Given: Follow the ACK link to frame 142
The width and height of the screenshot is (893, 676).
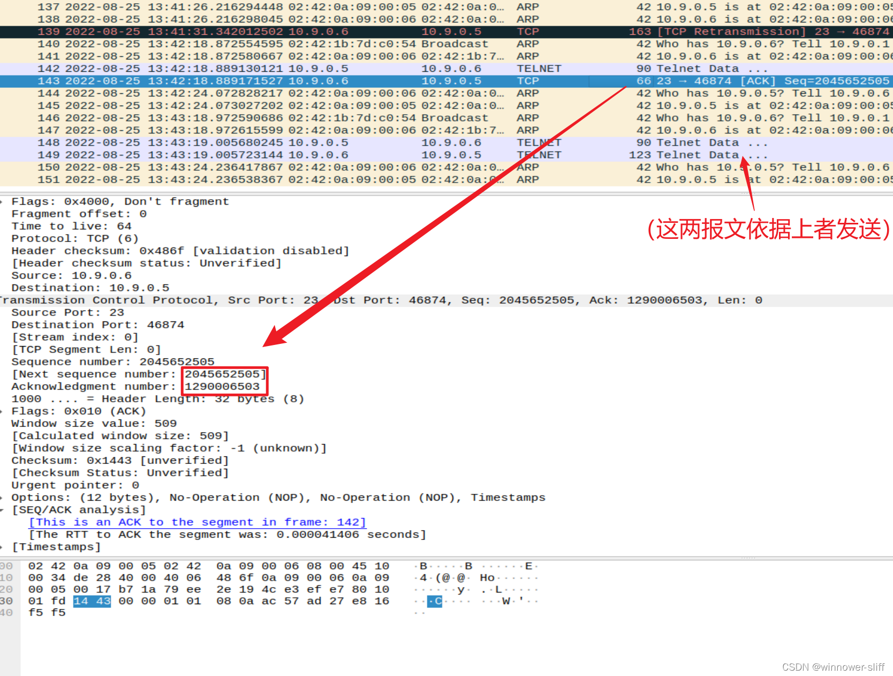Looking at the screenshot, I should pyautogui.click(x=197, y=522).
